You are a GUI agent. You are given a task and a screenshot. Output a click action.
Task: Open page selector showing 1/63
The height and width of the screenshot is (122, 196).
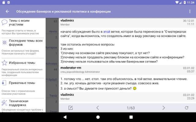[x=131, y=108]
